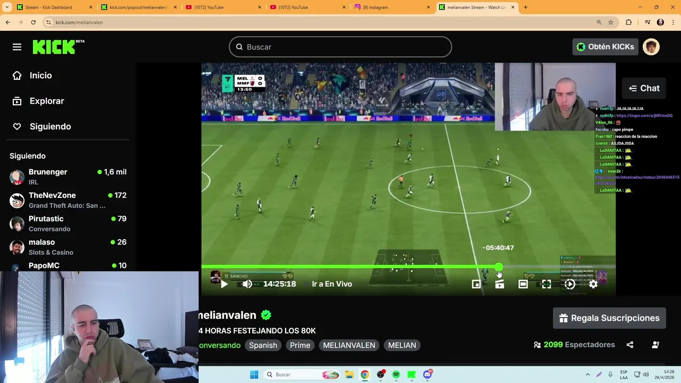
Task: Click the imgur link in chat
Action: (x=644, y=115)
